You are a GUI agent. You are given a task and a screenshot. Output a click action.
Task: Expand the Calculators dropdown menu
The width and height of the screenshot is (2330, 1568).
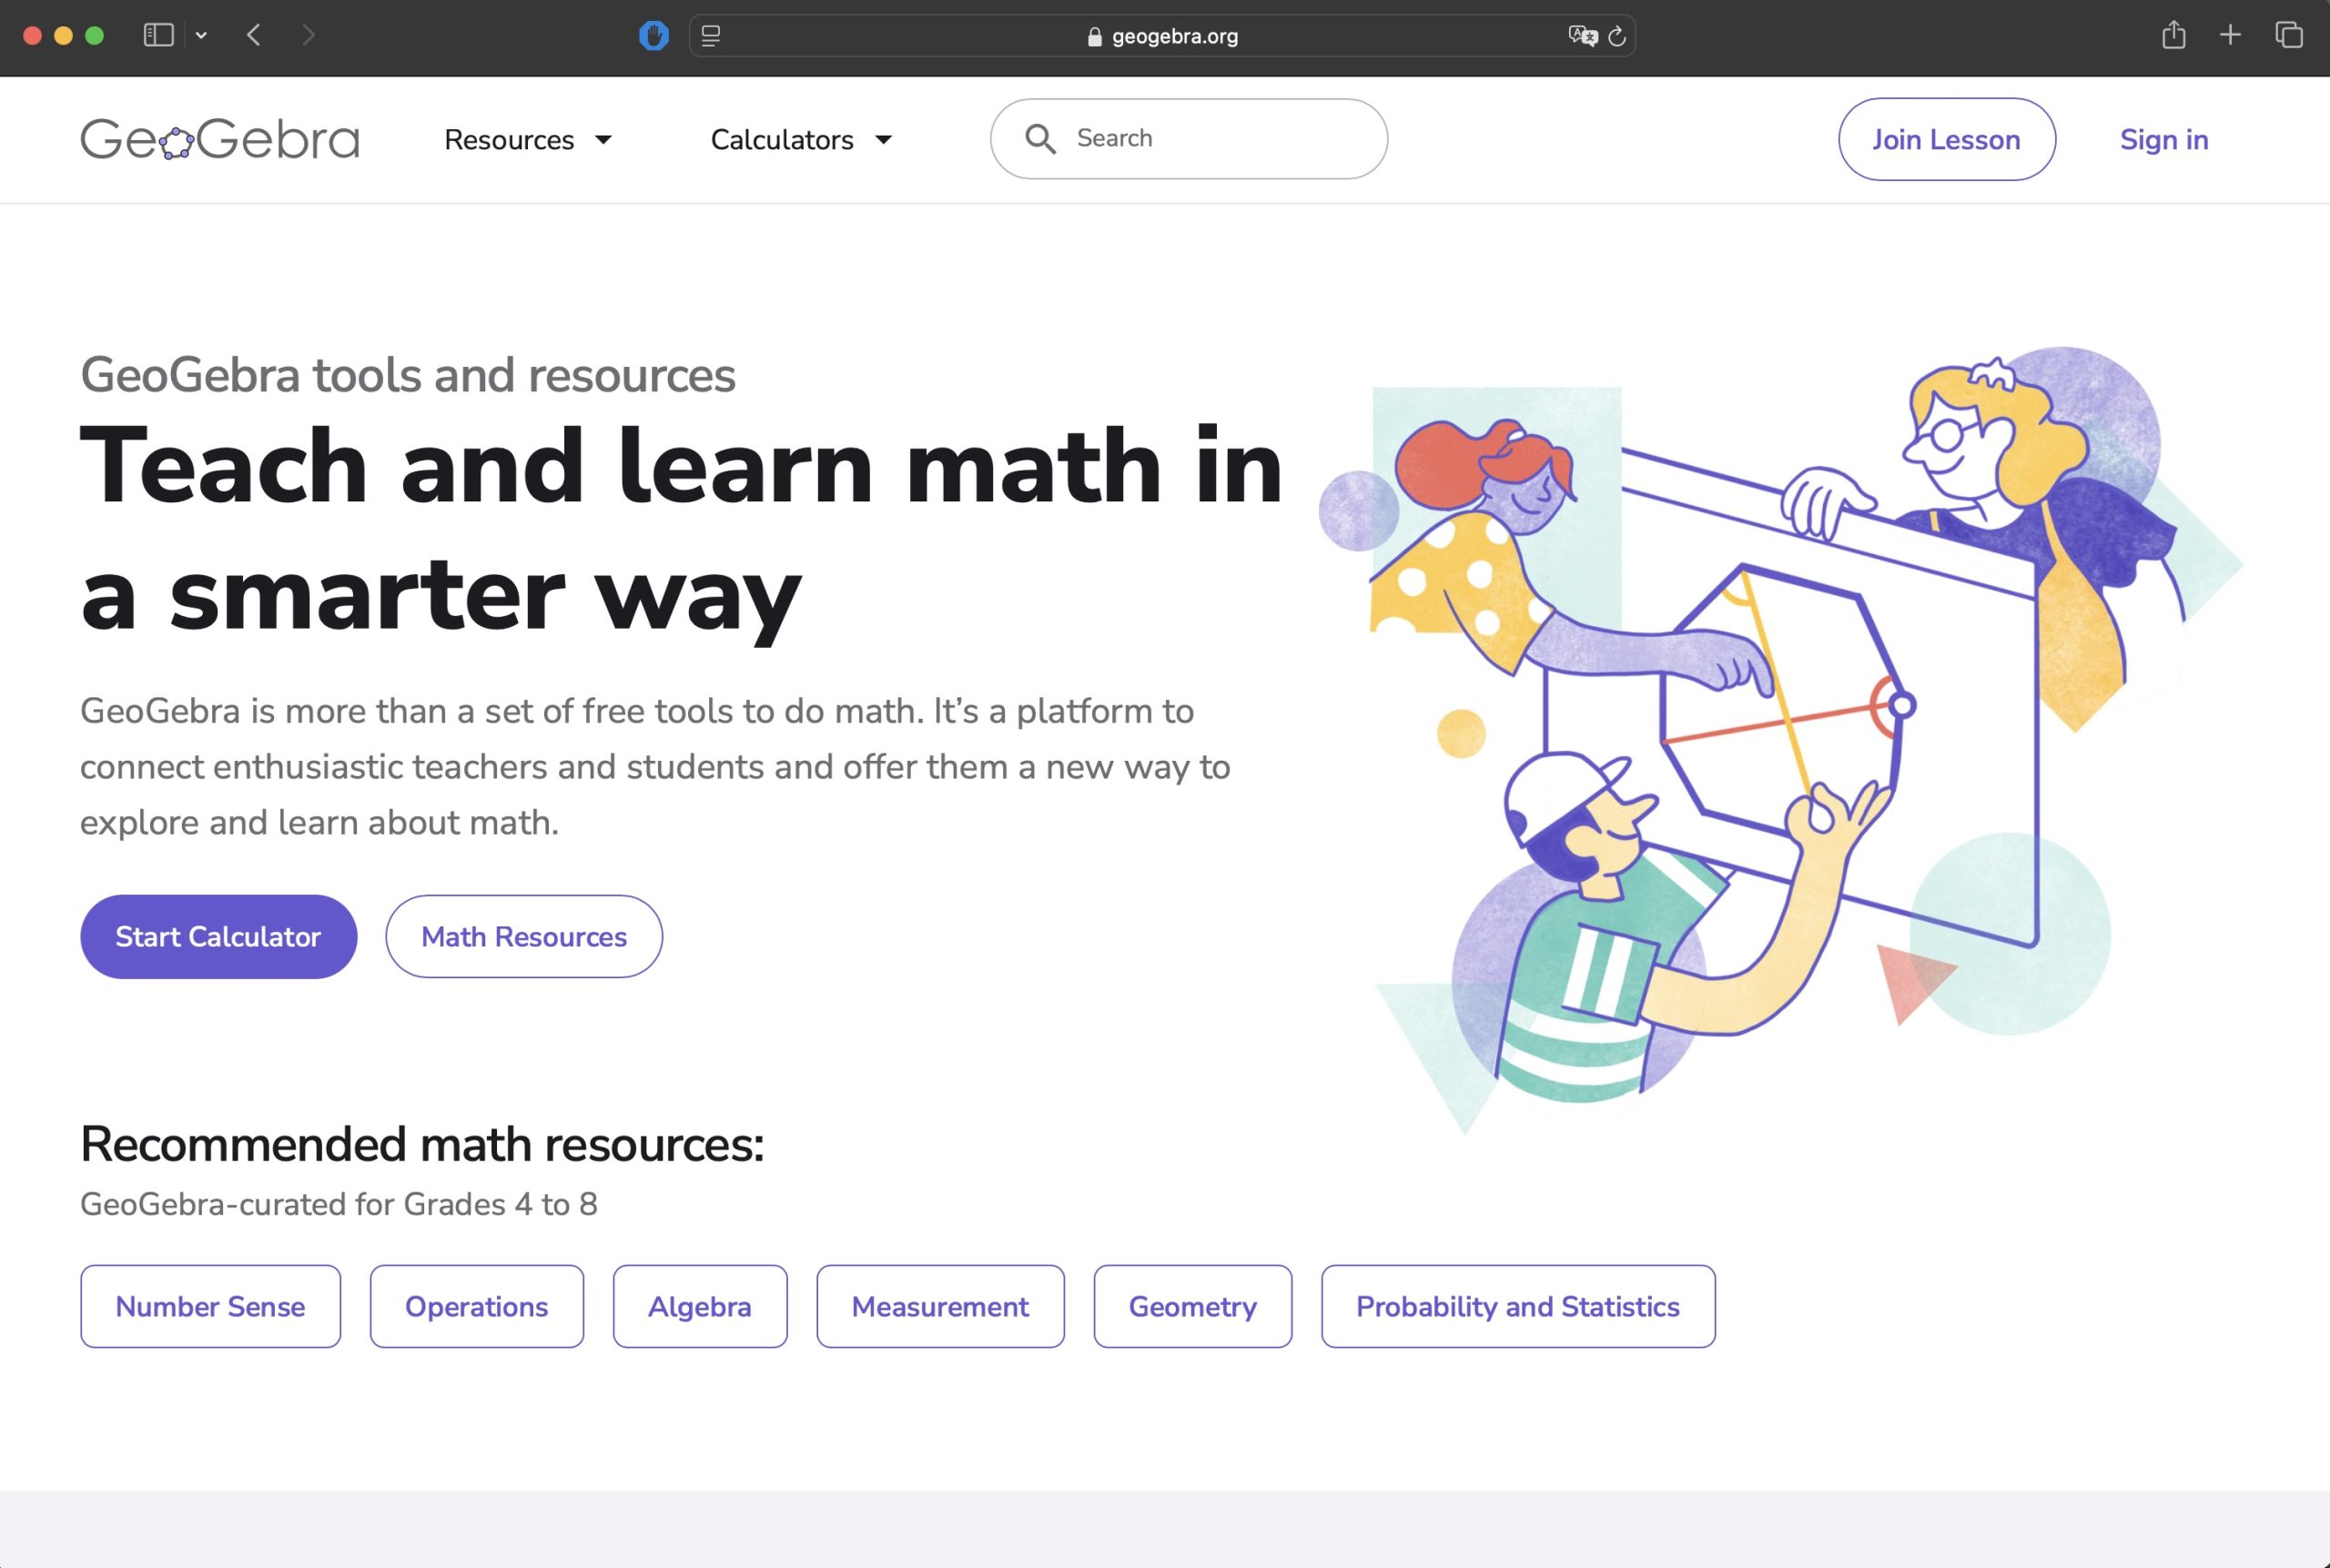pos(801,140)
